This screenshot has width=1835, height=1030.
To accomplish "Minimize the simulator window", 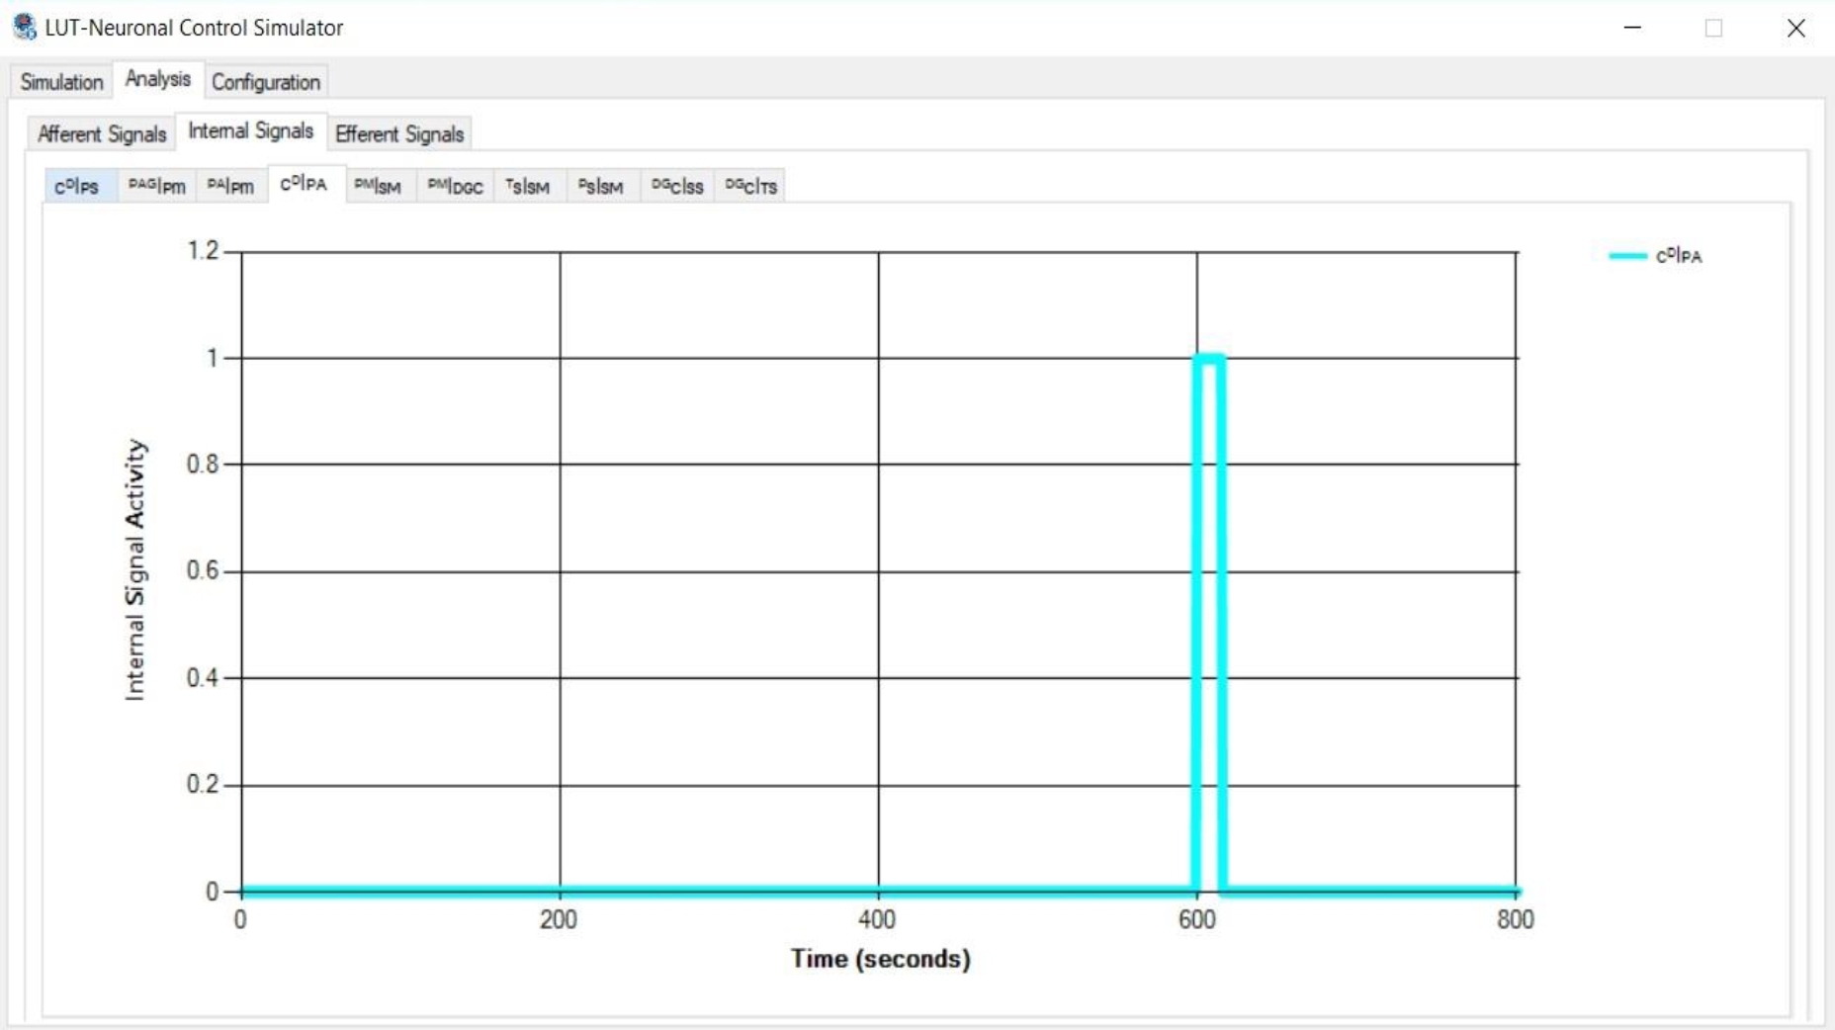I will coord(1632,28).
